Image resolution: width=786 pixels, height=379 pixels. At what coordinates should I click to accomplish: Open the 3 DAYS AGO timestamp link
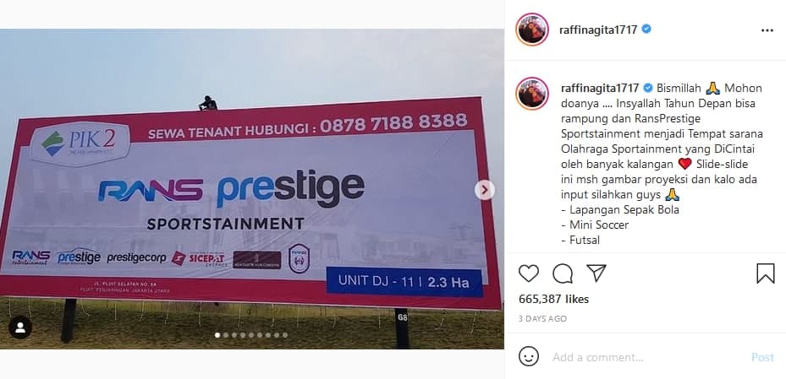[x=542, y=318]
